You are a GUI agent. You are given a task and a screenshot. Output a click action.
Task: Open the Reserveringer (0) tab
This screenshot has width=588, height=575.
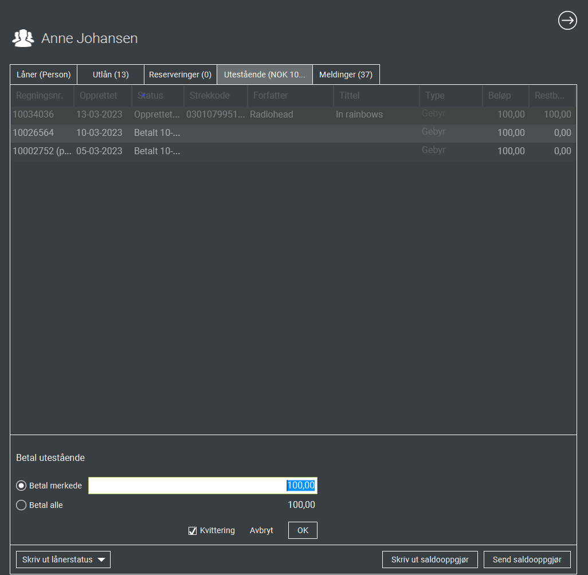(181, 75)
